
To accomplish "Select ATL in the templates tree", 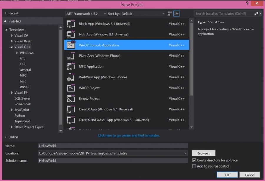I will (x=22, y=58).
